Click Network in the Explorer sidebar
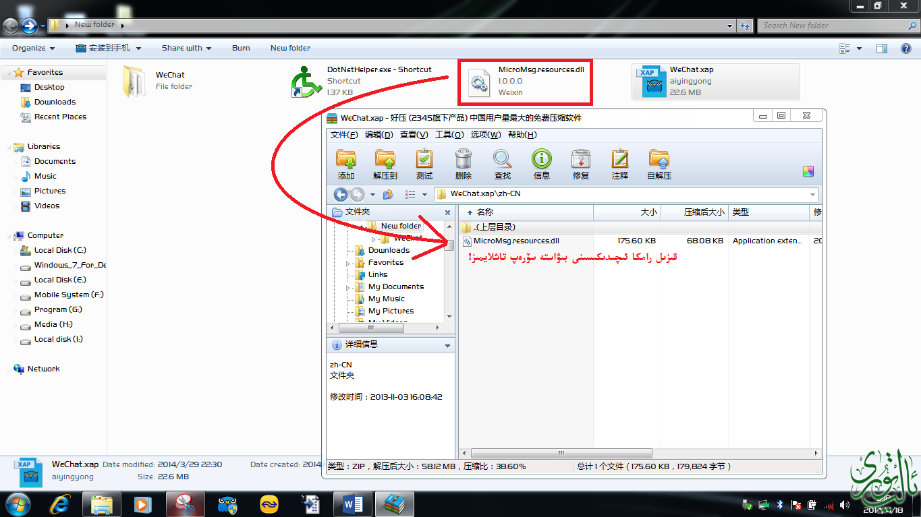 pos(43,369)
